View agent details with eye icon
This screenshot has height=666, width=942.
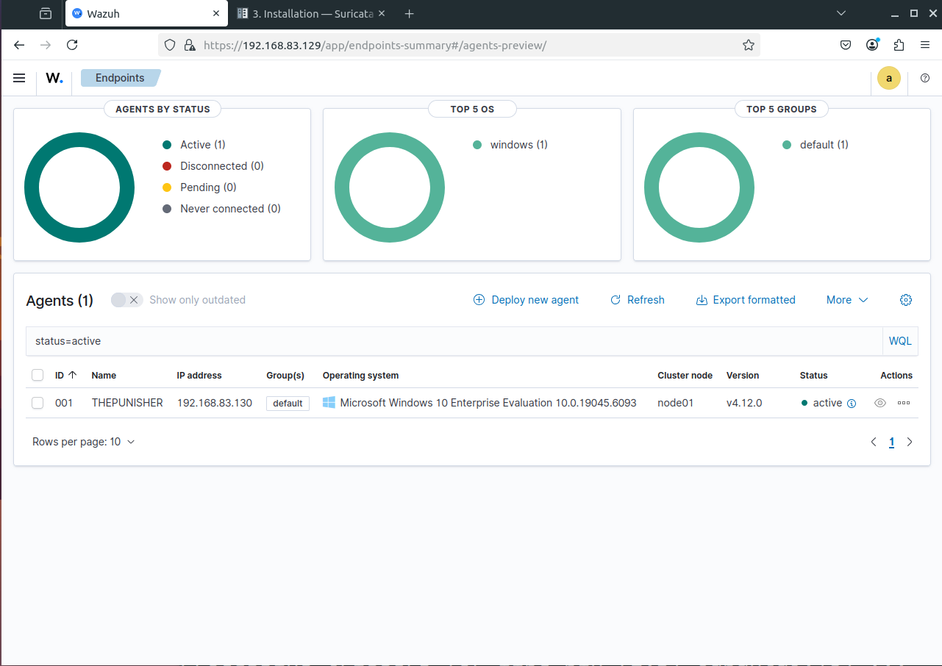tap(880, 403)
